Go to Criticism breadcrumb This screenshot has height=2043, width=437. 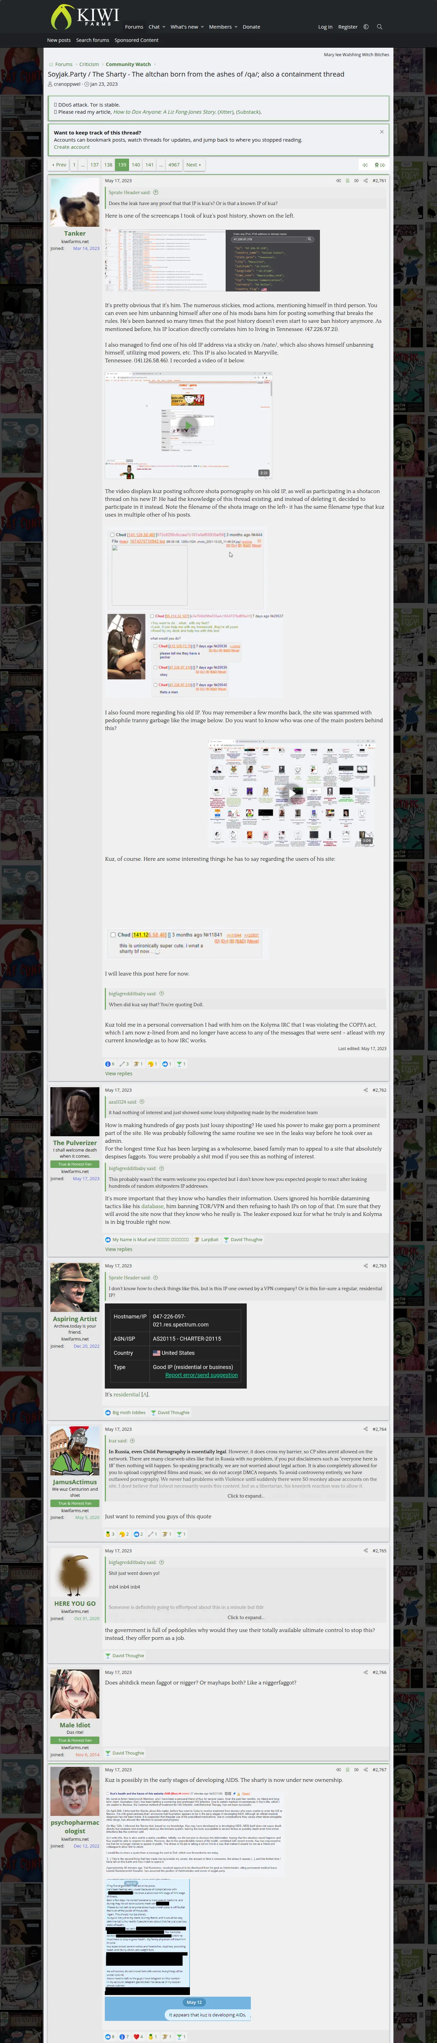(x=89, y=64)
